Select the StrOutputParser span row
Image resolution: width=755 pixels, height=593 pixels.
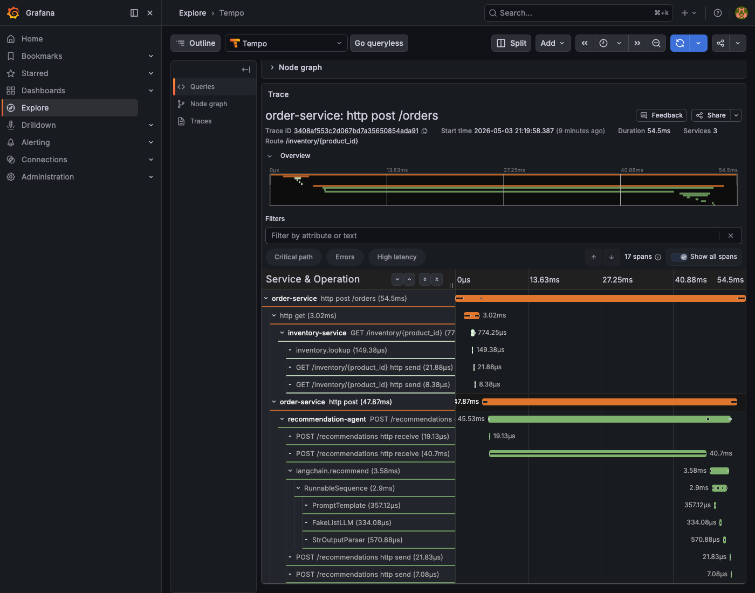point(379,540)
